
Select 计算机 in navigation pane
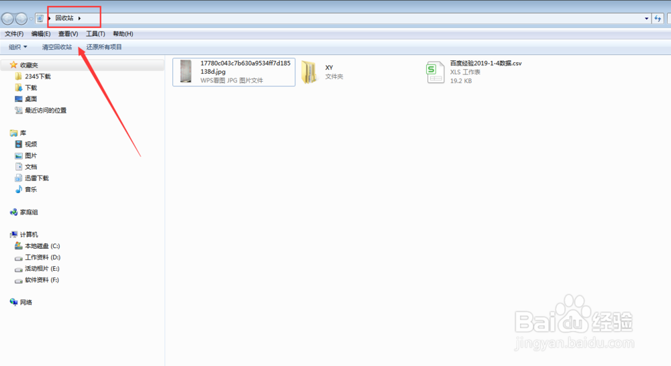point(29,235)
